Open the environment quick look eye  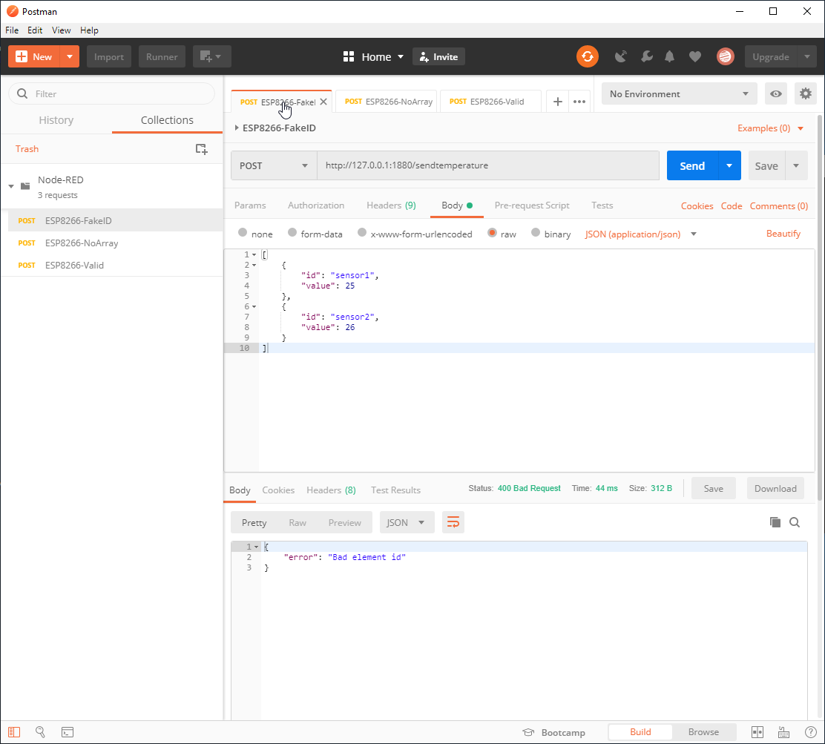click(775, 93)
